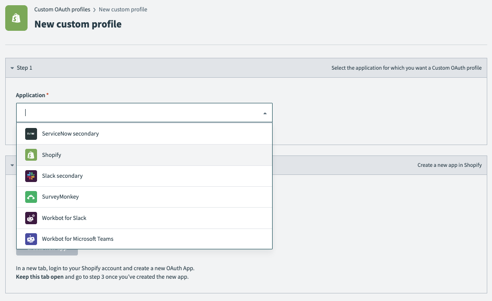The image size is (492, 301).
Task: Click the Shopify logo beside the page title
Action: (x=17, y=18)
